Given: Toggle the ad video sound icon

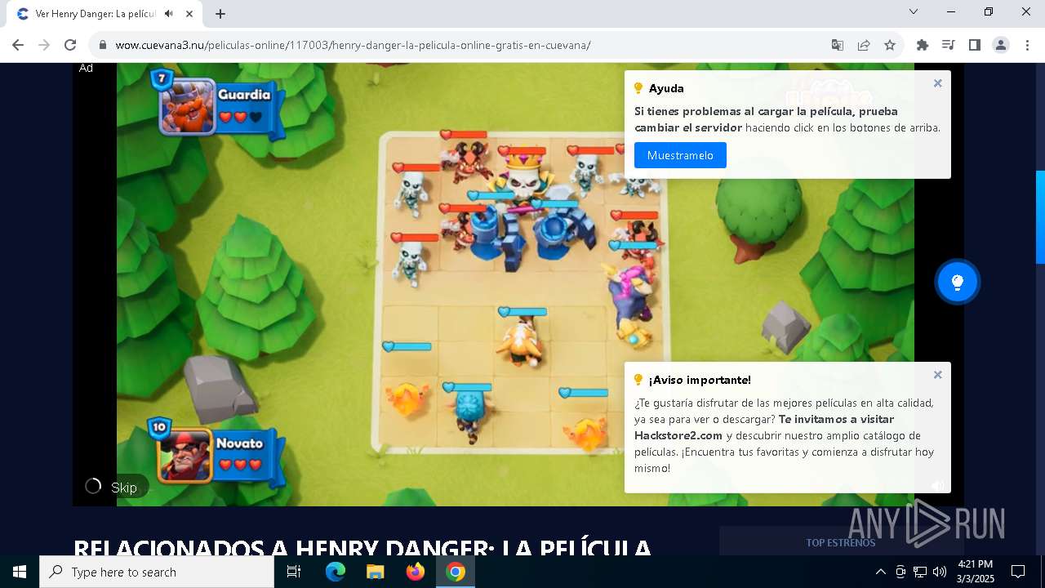Looking at the screenshot, I should pyautogui.click(x=938, y=486).
